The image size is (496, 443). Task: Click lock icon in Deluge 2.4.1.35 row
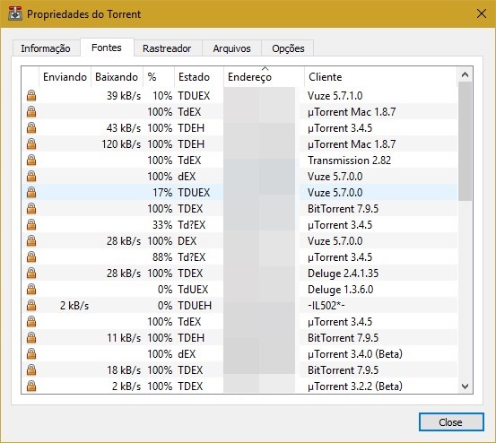31,273
